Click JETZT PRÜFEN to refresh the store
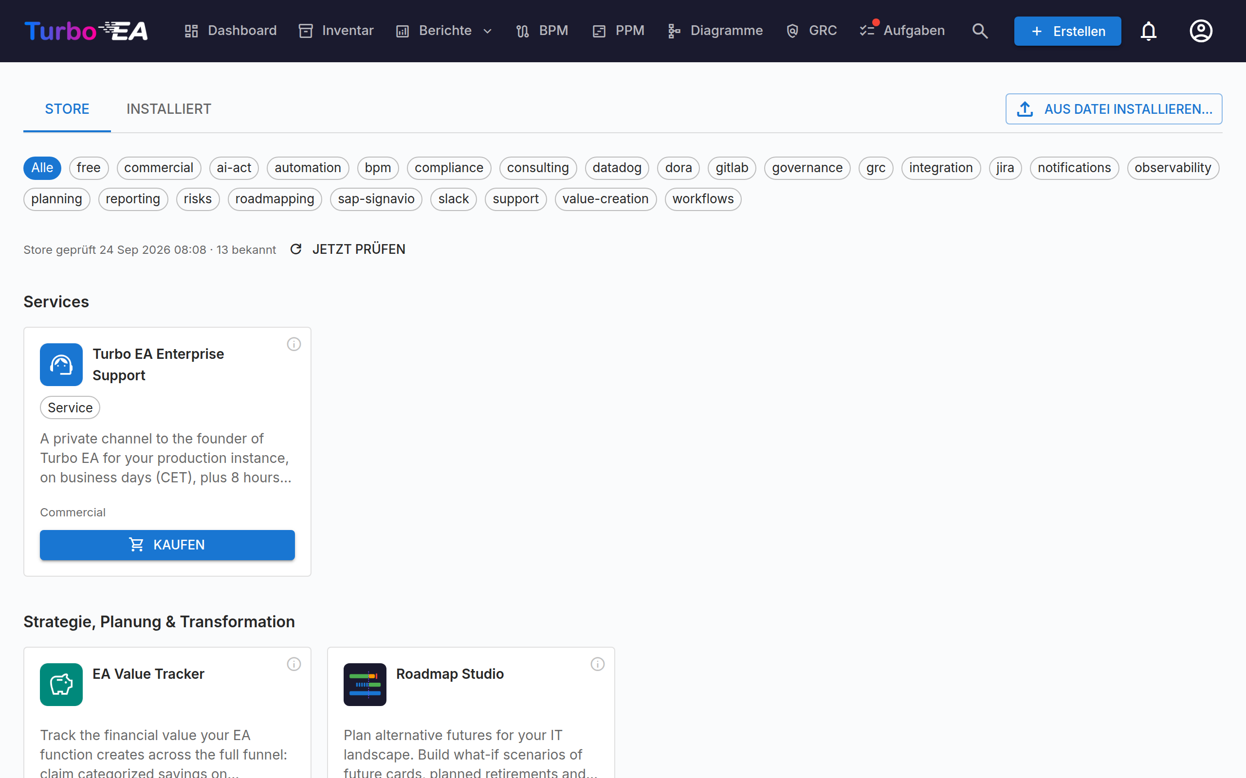The width and height of the screenshot is (1246, 778). click(348, 249)
